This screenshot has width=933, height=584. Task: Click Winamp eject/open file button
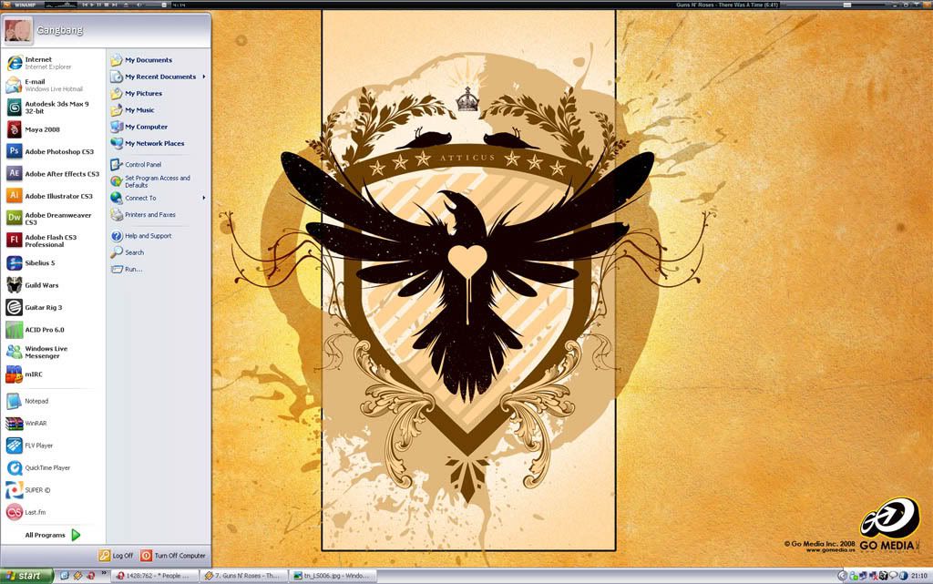127,5
